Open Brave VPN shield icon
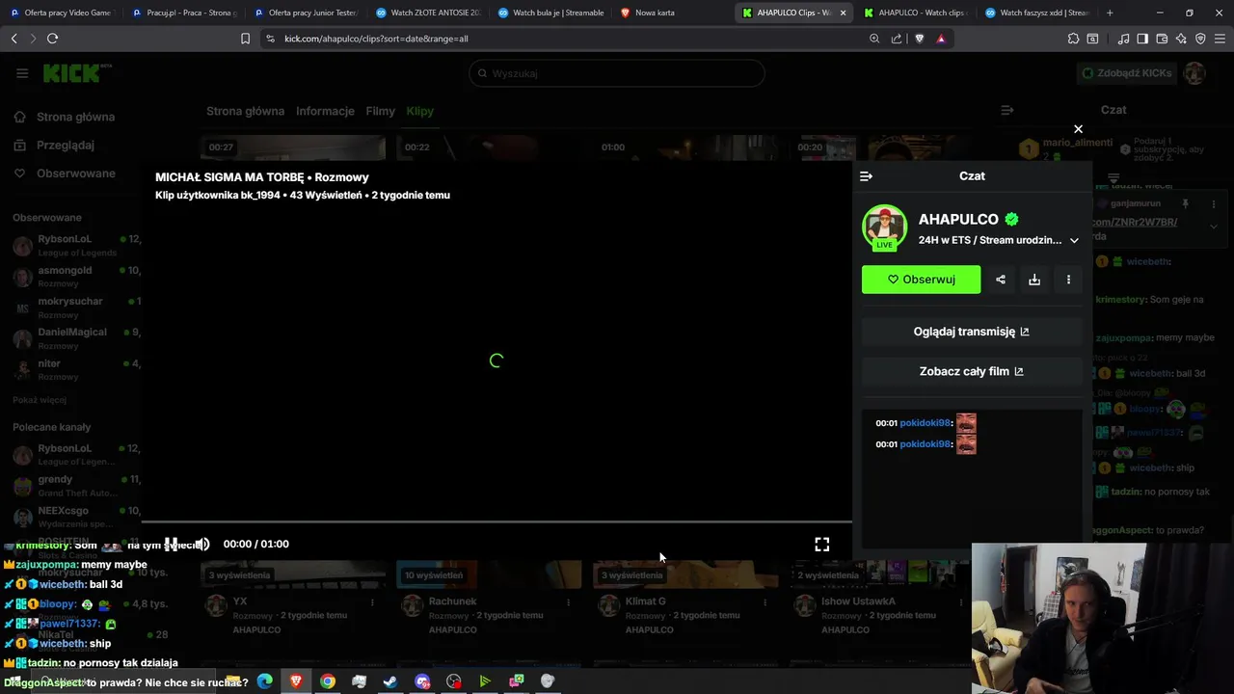This screenshot has width=1234, height=694. tap(1200, 39)
